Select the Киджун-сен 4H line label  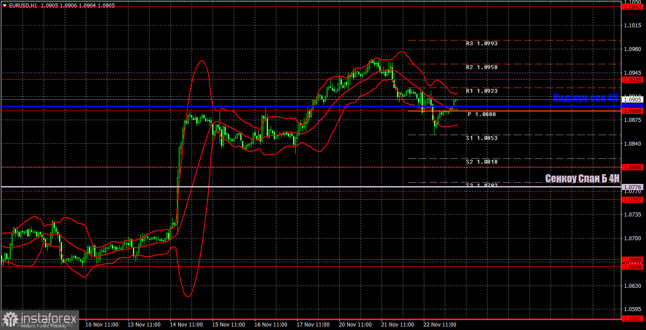(x=585, y=98)
